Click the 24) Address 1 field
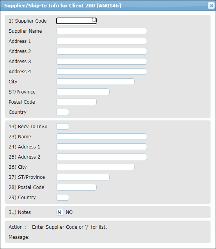Viewport: 216px width, 249px height. click(101, 147)
